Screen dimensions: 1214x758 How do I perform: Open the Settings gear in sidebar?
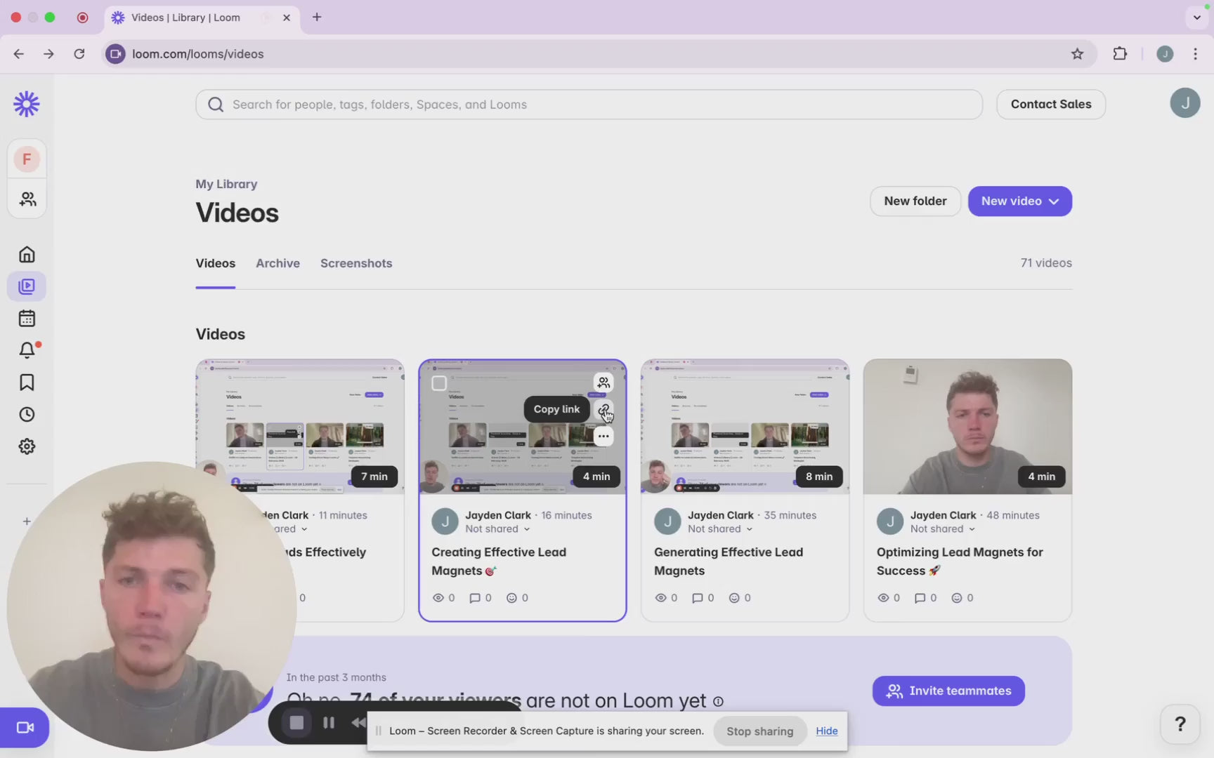click(x=27, y=446)
